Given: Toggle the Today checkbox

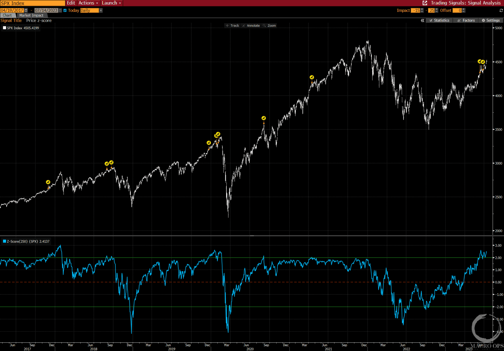Looking at the screenshot, I should point(65,11).
